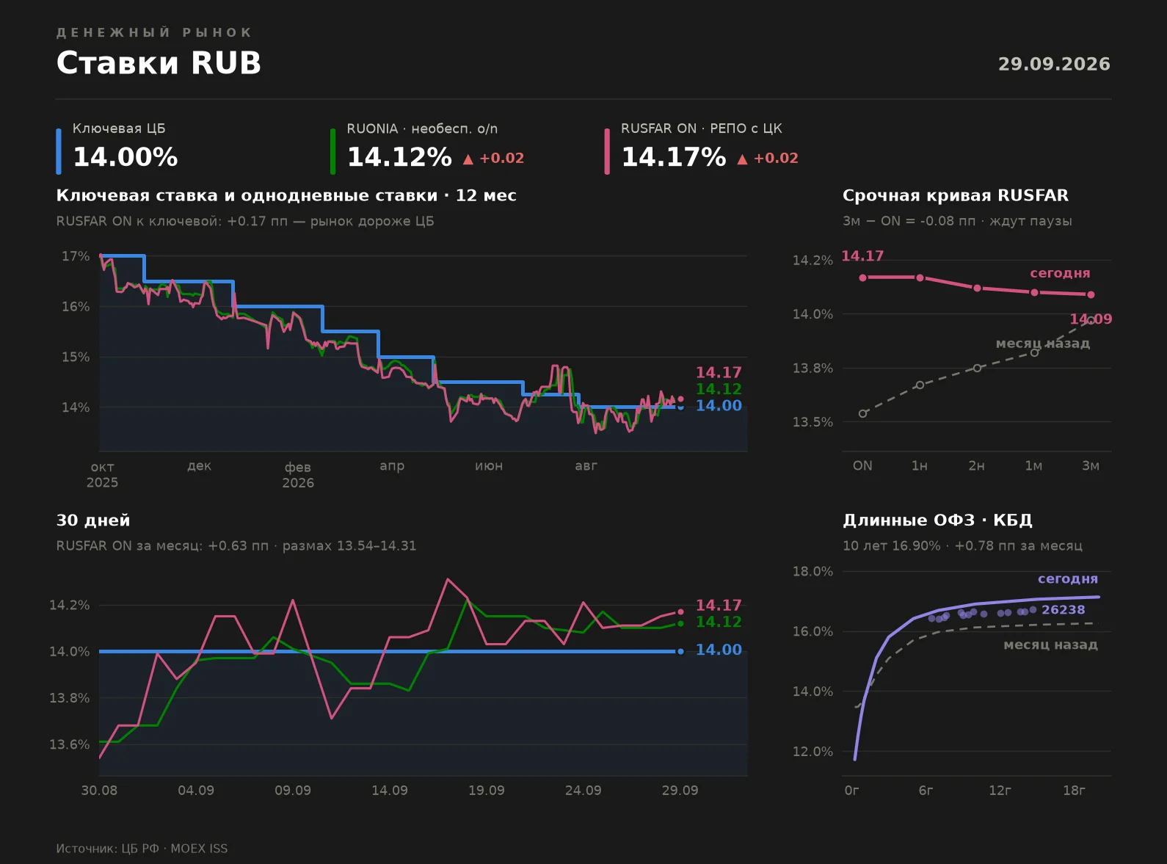
Task: Click 'фев 2026' on the 12-month axis
Action: [x=298, y=475]
